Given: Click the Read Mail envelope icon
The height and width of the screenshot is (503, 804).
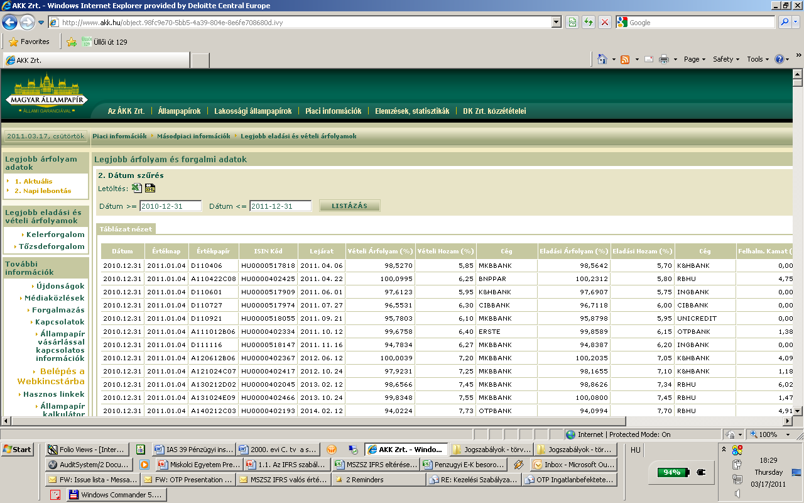Looking at the screenshot, I should (648, 59).
